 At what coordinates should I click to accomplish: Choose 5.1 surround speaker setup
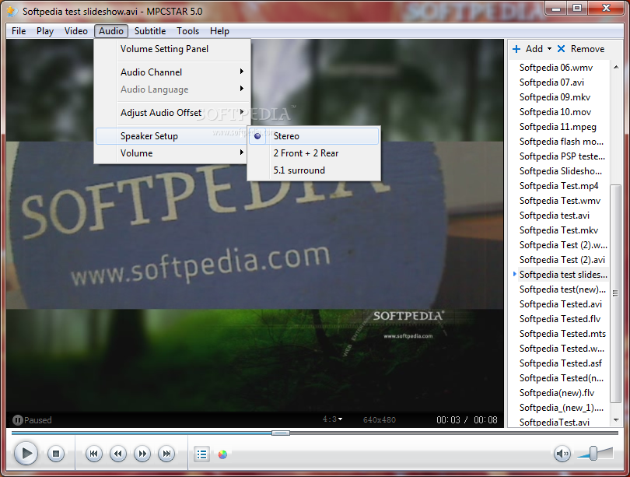point(313,170)
